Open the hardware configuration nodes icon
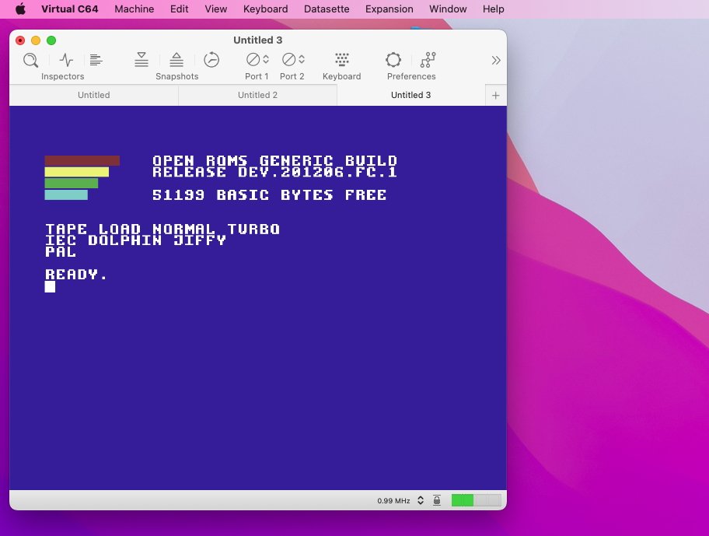Viewport: 709px width, 536px height. (x=428, y=60)
